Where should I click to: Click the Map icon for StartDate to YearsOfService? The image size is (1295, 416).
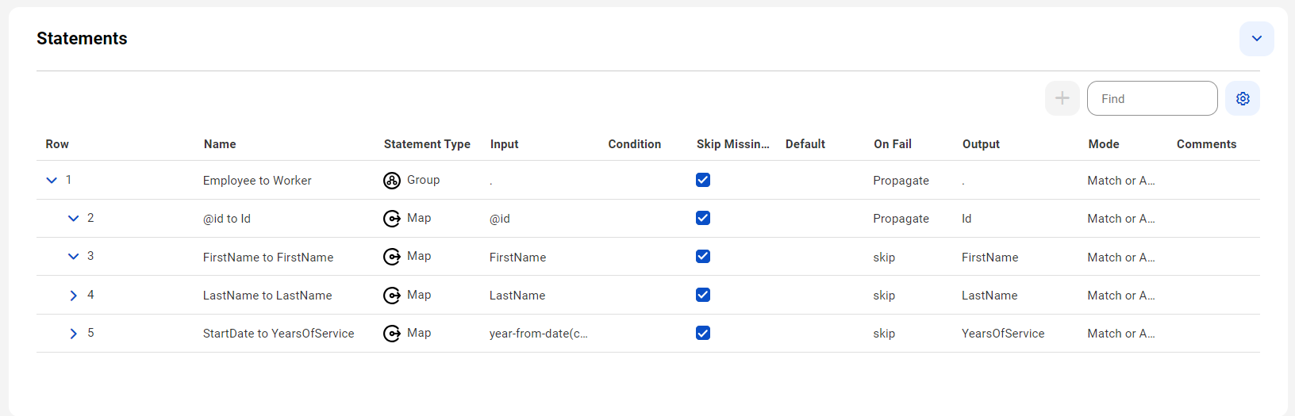click(392, 334)
